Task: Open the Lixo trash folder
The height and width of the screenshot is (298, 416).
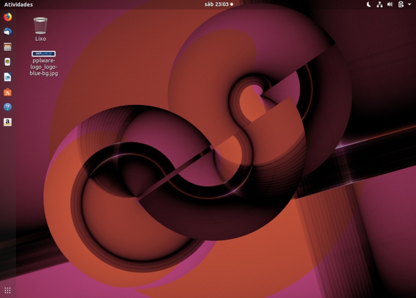Action: (x=40, y=25)
